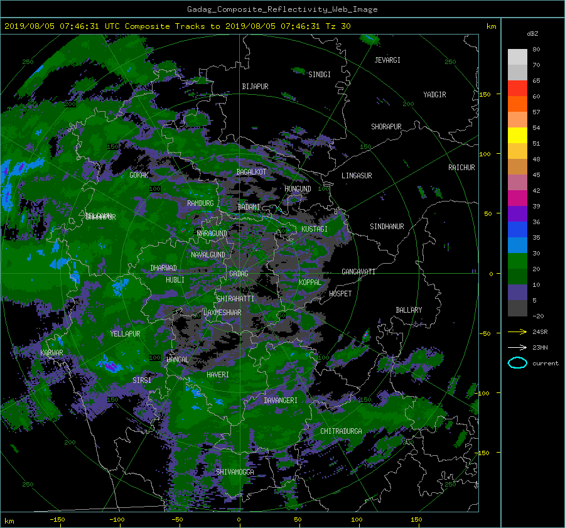Screen dimensions: 565x528
Task: Click the dBZ legend heading
Action: pos(532,34)
